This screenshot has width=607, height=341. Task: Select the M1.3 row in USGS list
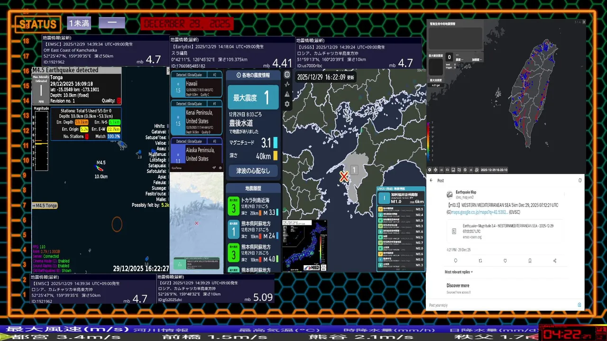coord(400,265)
